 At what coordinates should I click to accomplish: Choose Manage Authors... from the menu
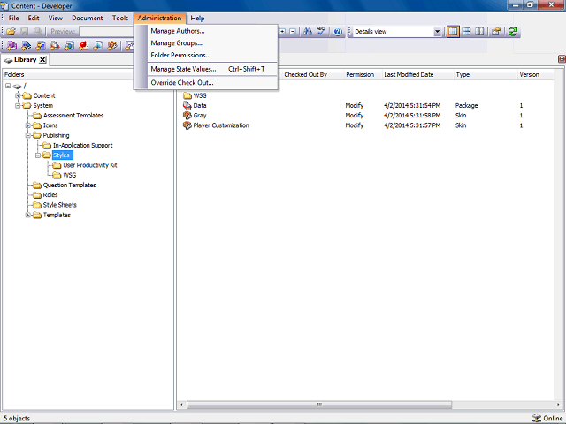tap(212, 31)
